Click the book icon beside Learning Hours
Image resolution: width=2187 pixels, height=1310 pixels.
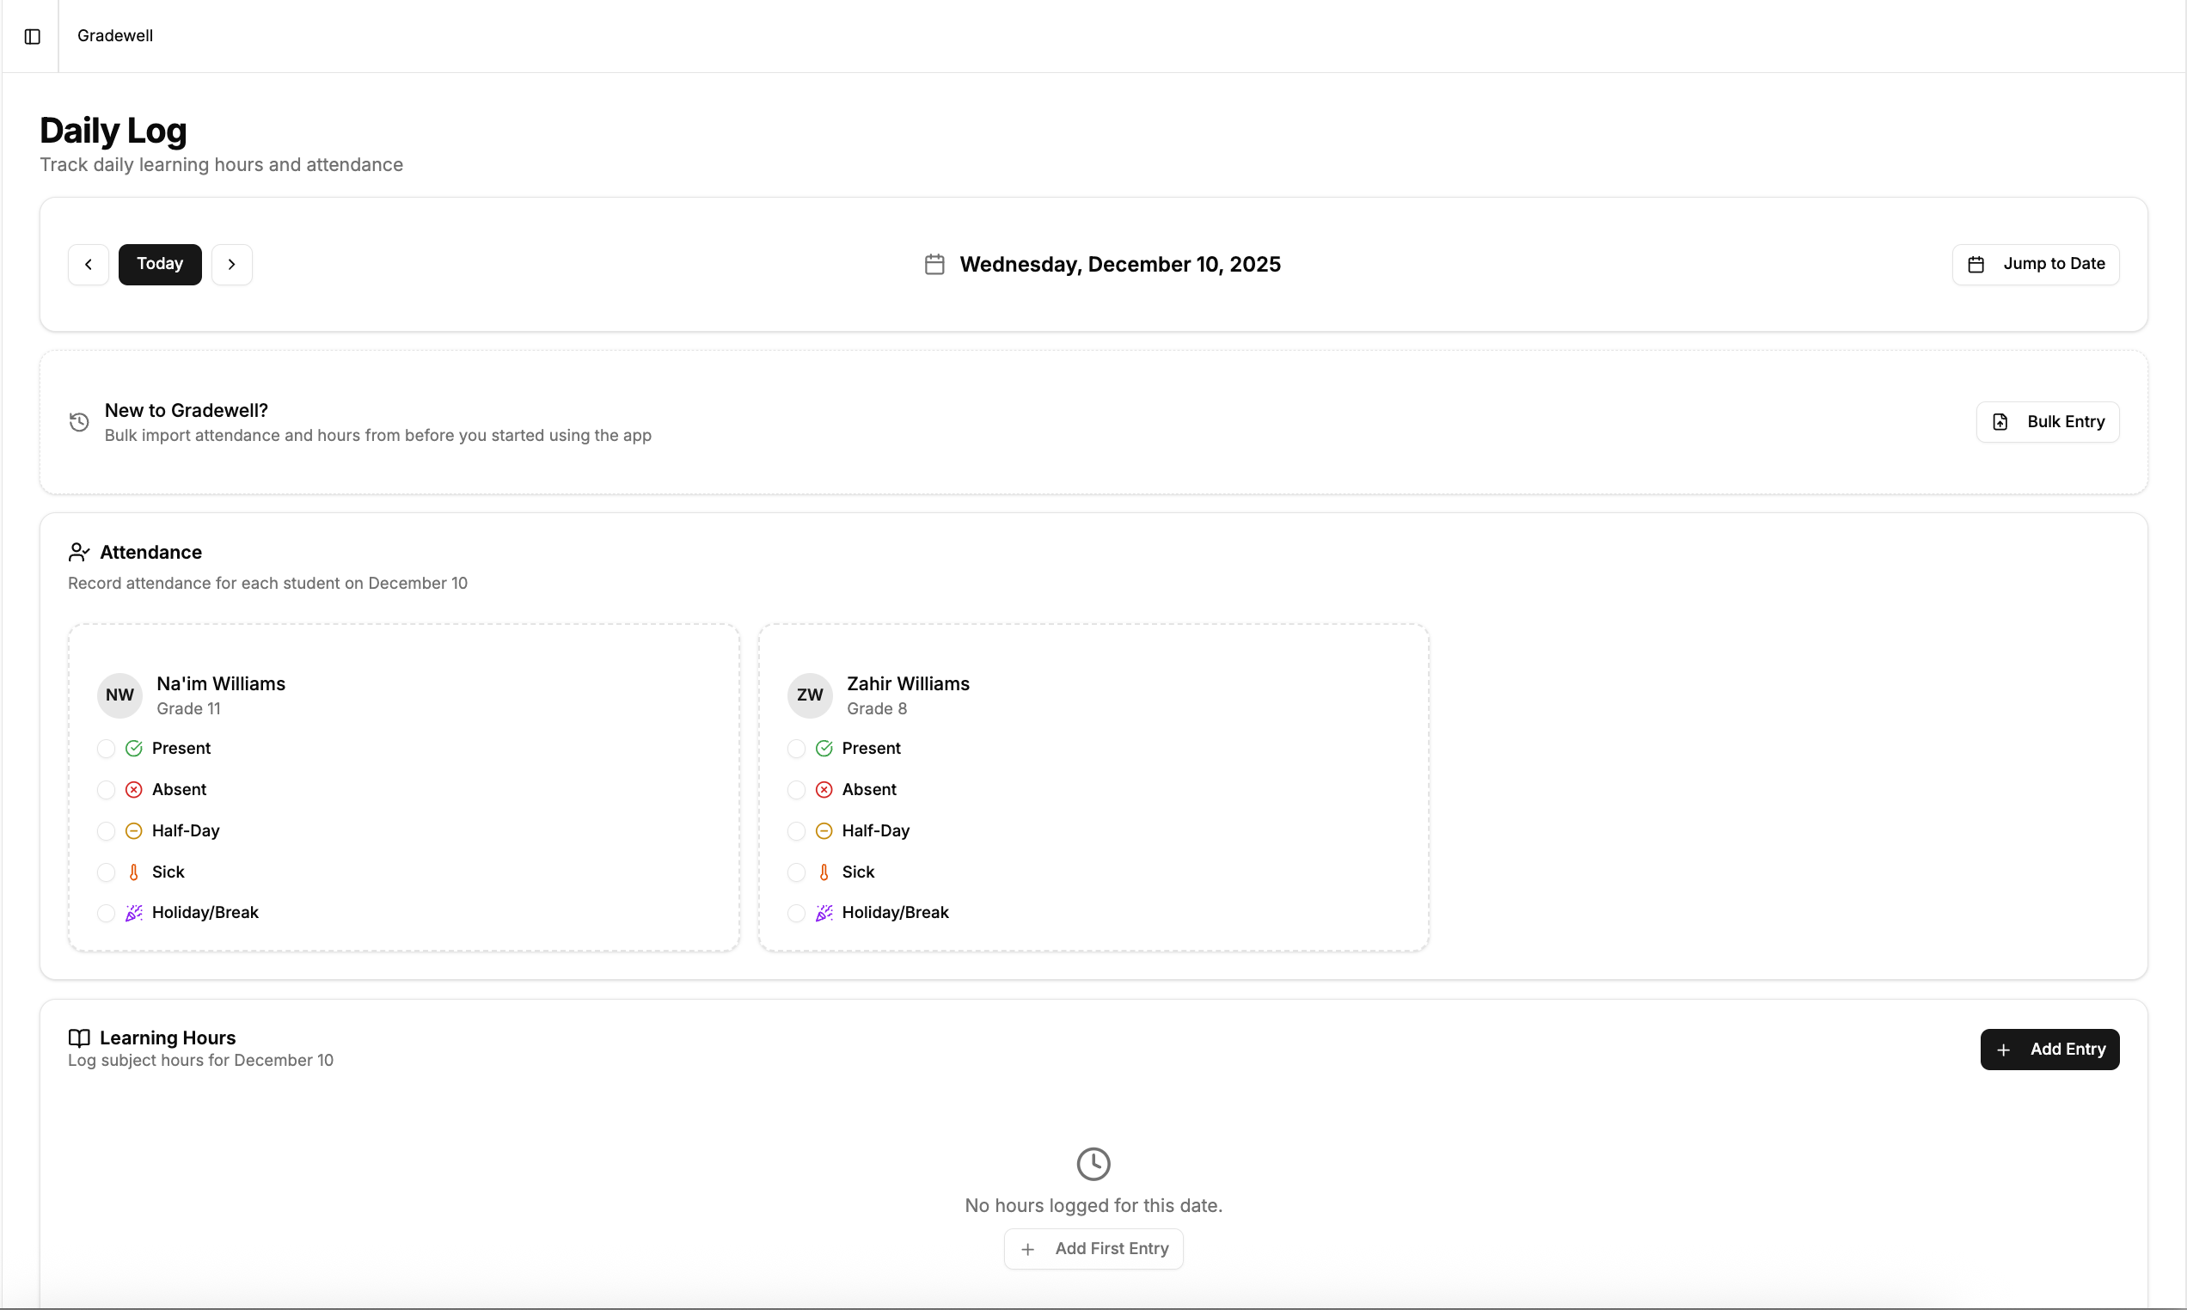tap(79, 1037)
